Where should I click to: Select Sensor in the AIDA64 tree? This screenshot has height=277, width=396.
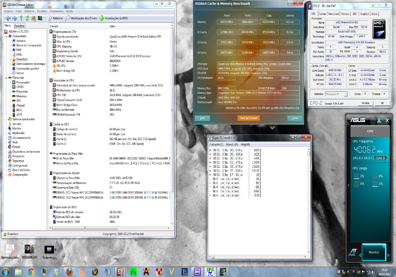coord(20,73)
